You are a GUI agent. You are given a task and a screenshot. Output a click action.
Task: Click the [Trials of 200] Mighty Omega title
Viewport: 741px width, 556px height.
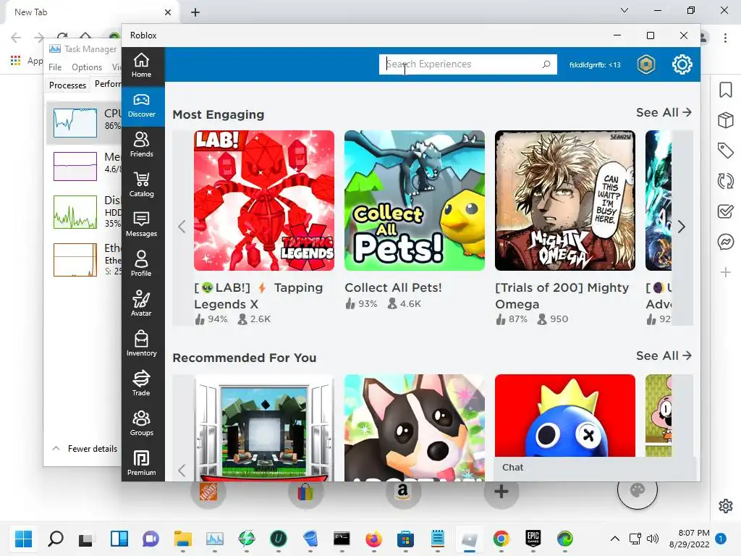562,295
